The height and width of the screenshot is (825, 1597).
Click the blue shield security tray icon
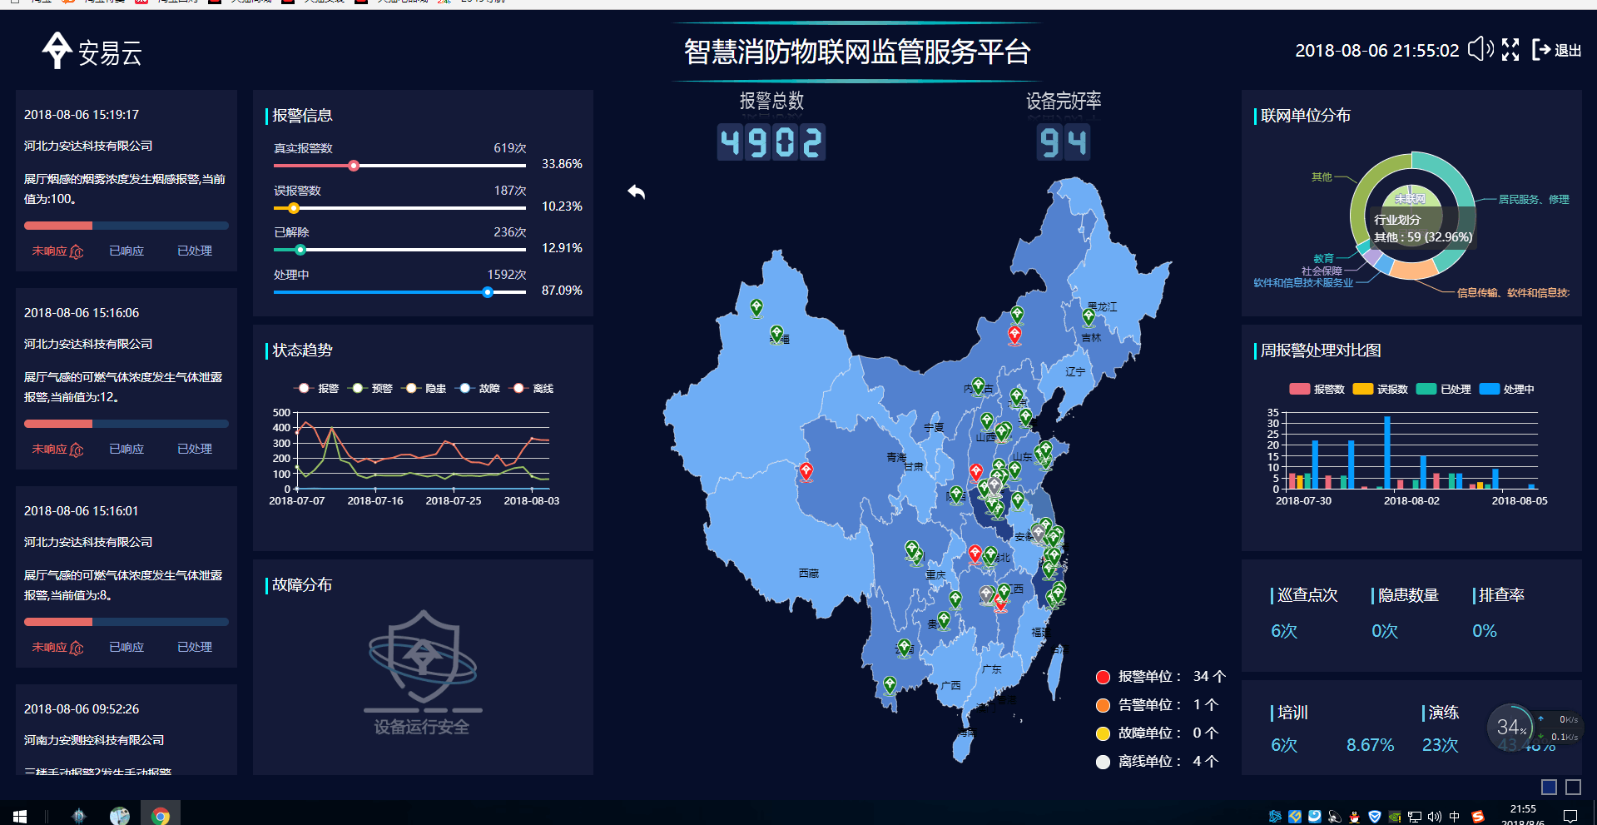click(x=1375, y=817)
